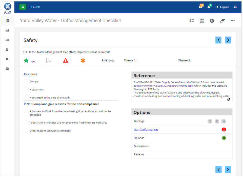Select the Comply response option
Screen dimensions: 243x177
(x=26, y=81)
